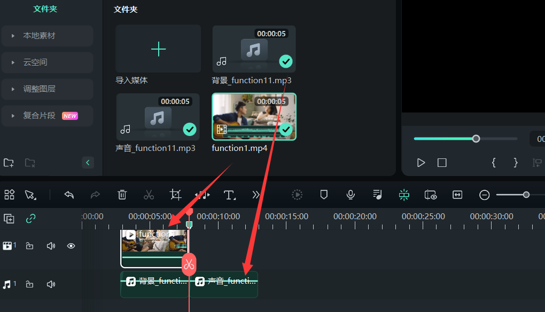Create a new folder with folder-plus icon
The height and width of the screenshot is (312, 545).
point(9,163)
